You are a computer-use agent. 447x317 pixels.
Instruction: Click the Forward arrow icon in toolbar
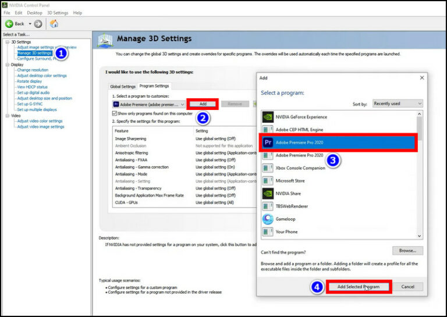click(x=38, y=24)
